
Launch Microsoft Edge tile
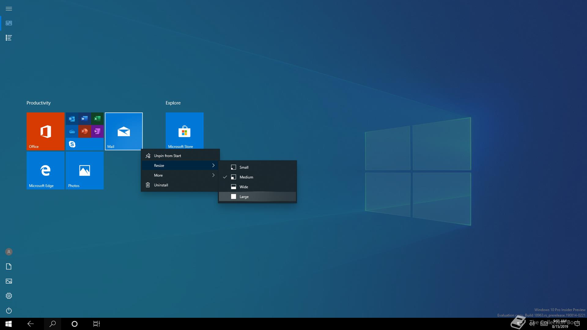46,170
